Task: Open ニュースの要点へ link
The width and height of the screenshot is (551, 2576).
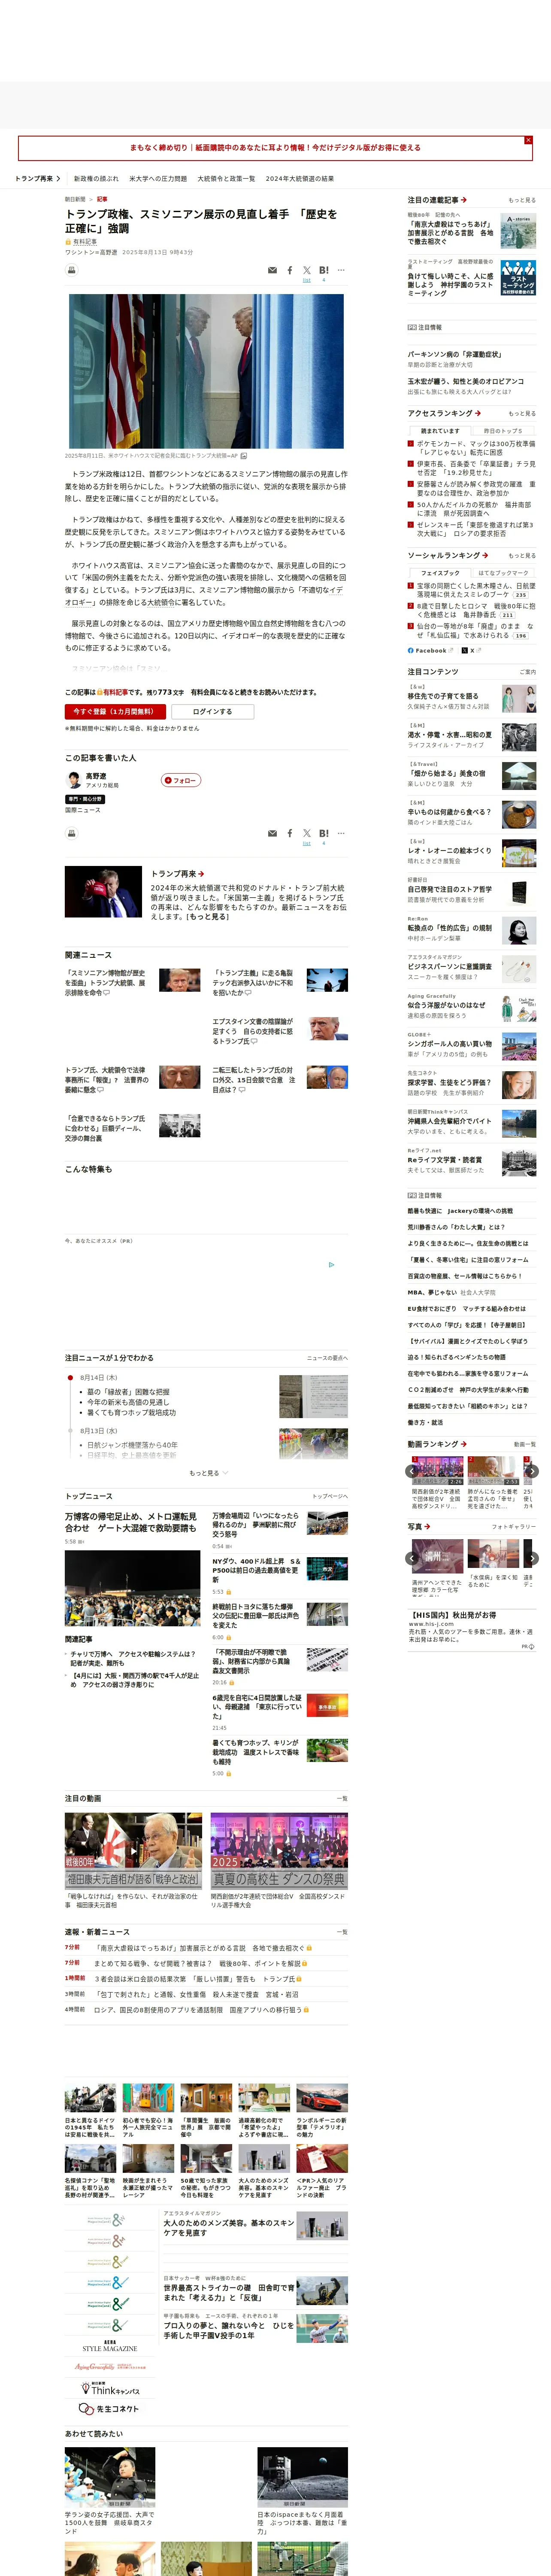Action: [327, 1358]
